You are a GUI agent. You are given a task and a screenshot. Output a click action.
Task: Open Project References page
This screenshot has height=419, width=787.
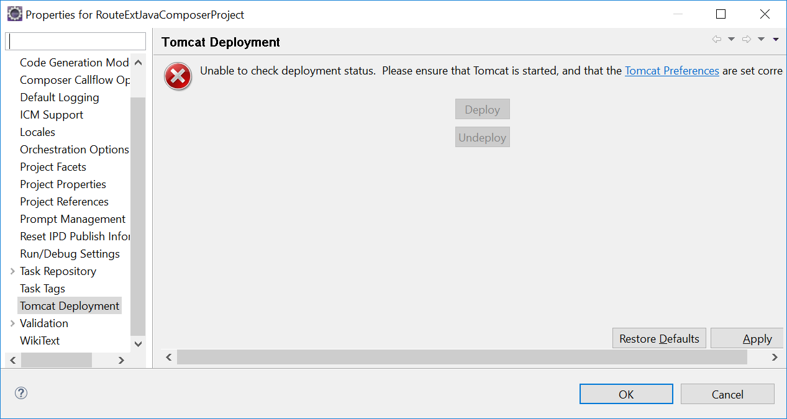click(x=64, y=202)
